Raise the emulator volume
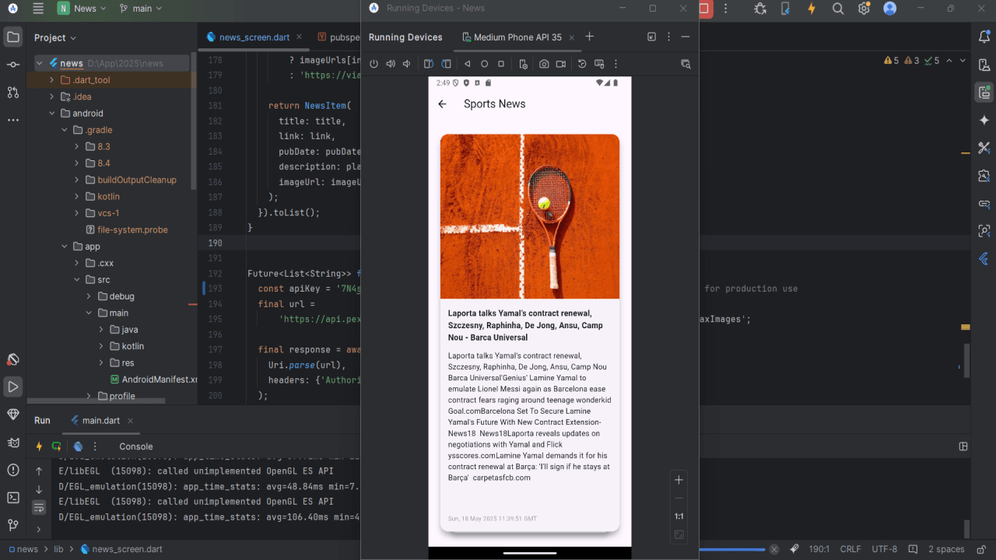This screenshot has height=560, width=996. (x=391, y=64)
